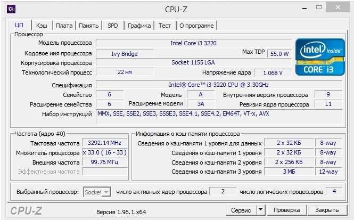Click the multiplier value x 33.0 (16 - 33)
This screenshot has height=220, width=354.
pos(104,152)
